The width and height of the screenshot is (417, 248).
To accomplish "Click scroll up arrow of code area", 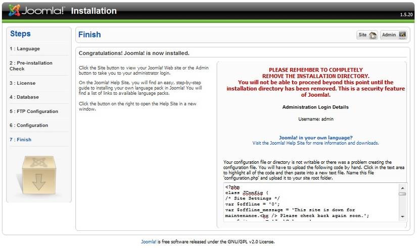I will (x=403, y=188).
